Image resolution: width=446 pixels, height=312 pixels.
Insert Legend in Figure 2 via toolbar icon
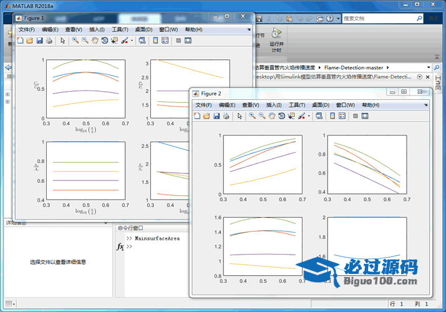342,116
